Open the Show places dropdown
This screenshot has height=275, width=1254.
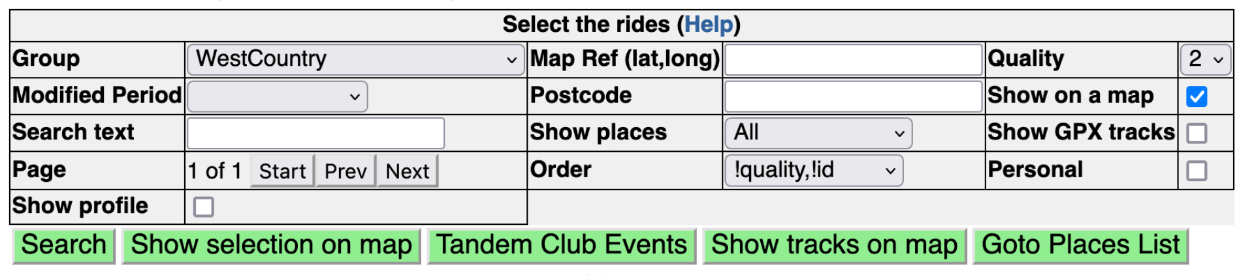[x=818, y=133]
